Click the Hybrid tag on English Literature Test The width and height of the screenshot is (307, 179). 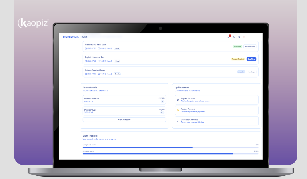point(117,61)
